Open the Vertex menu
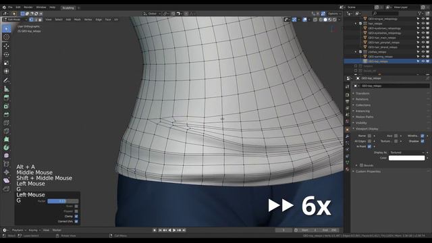The height and width of the screenshot is (243, 432). 88,20
